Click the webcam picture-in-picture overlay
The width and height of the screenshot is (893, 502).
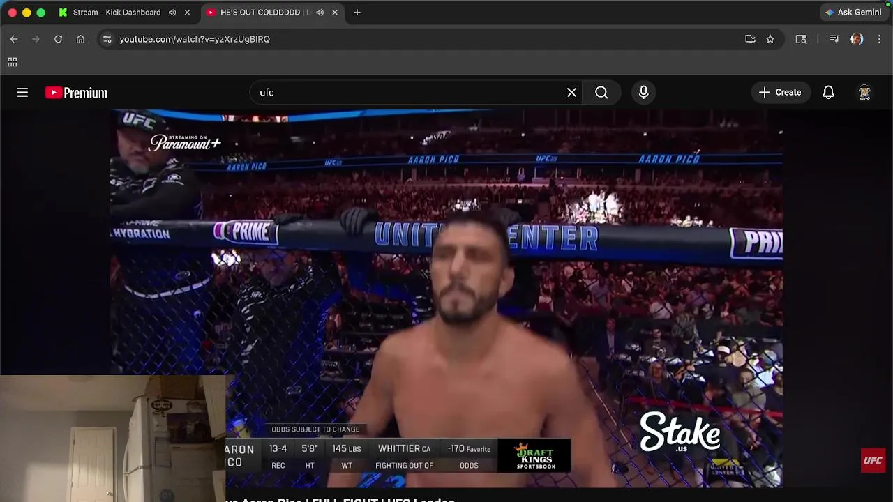(x=113, y=439)
